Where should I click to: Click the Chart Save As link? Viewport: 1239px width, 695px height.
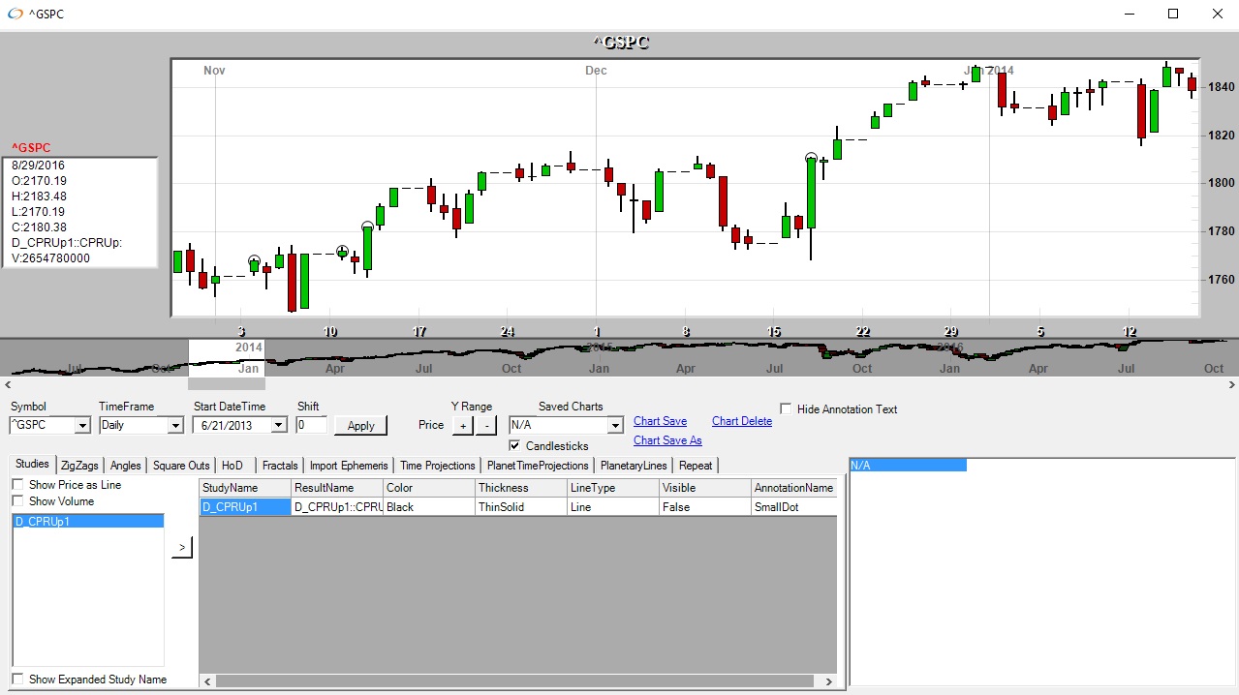click(667, 440)
